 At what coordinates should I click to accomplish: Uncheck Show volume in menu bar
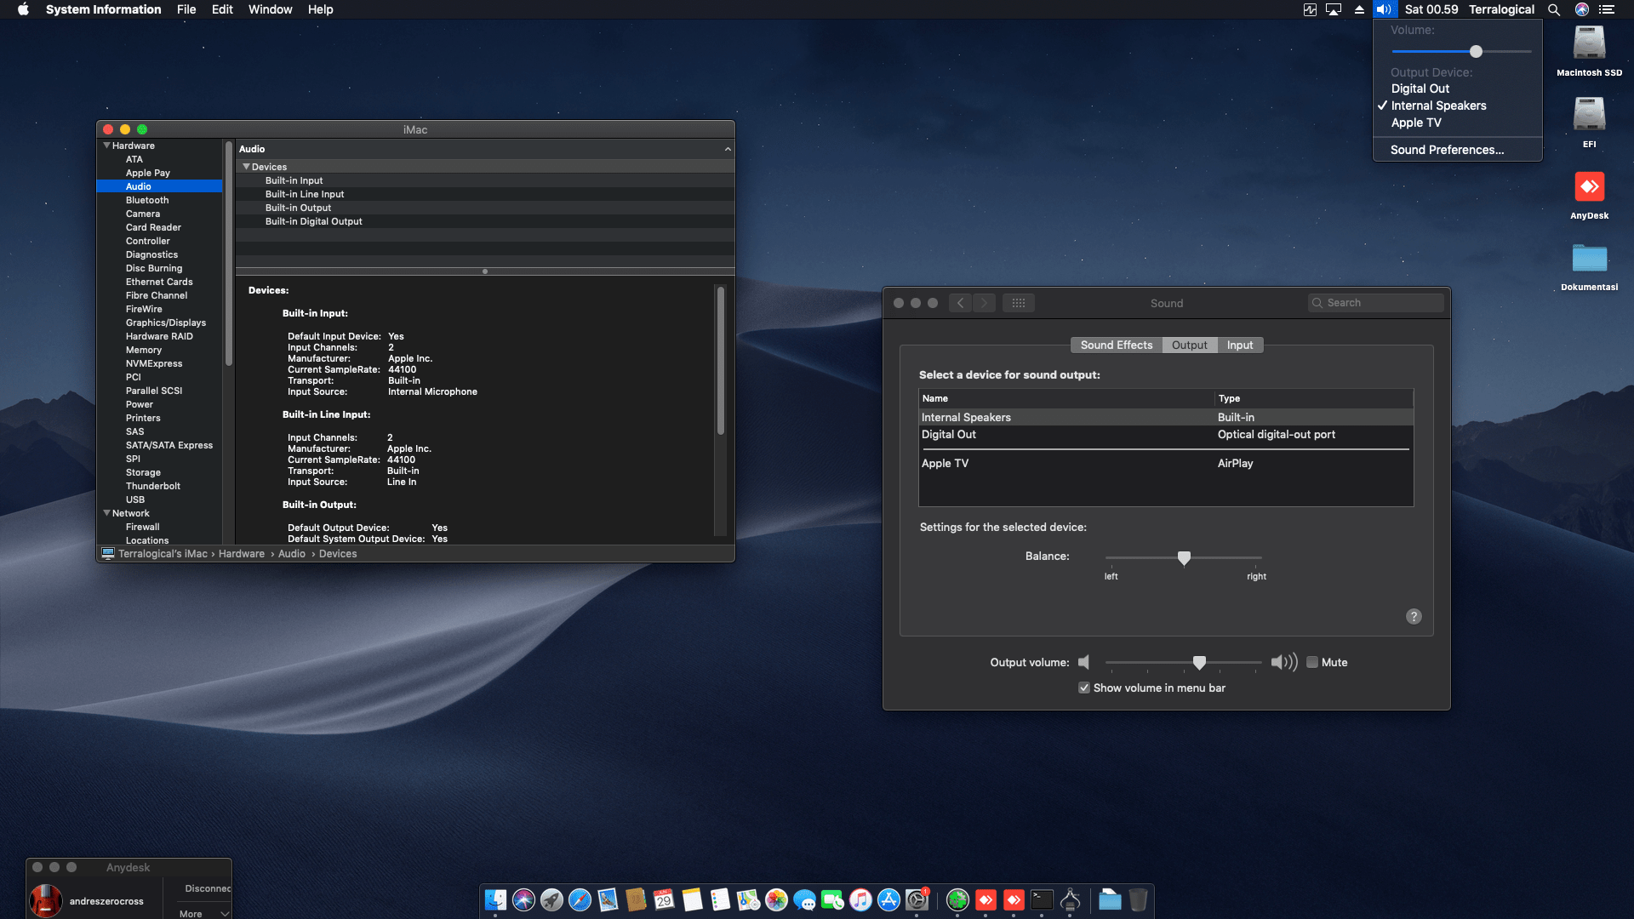click(x=1084, y=688)
